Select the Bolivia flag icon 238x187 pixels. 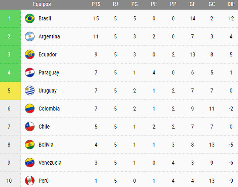pyautogui.click(x=30, y=145)
